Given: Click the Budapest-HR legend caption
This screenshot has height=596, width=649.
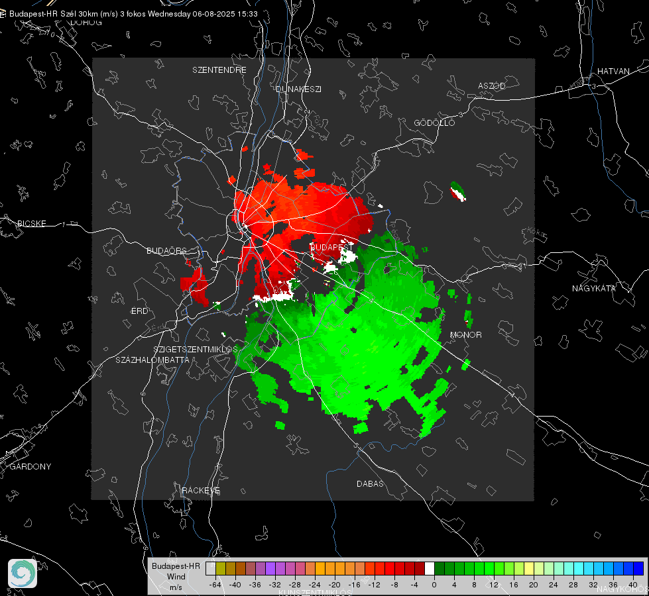Looking at the screenshot, I should (176, 566).
